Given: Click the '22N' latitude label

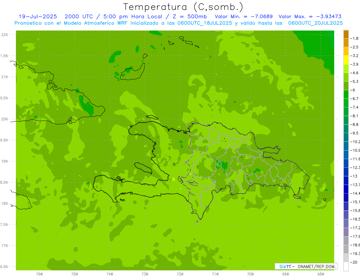Looking at the screenshot, I should click(x=5, y=35).
